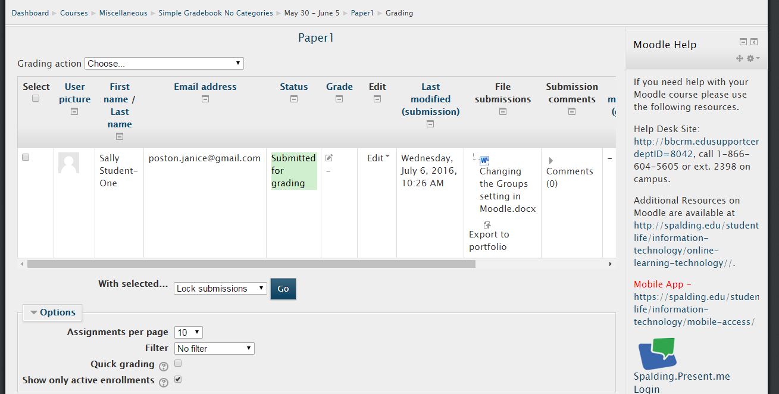Collapse the Options section
This screenshot has height=394, width=779.
click(52, 312)
